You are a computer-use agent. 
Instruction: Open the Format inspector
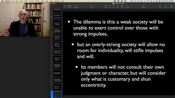click(x=160, y=7)
